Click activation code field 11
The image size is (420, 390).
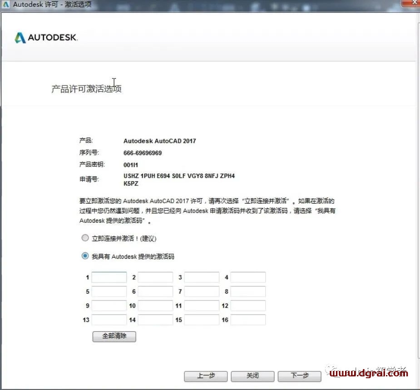(202, 305)
